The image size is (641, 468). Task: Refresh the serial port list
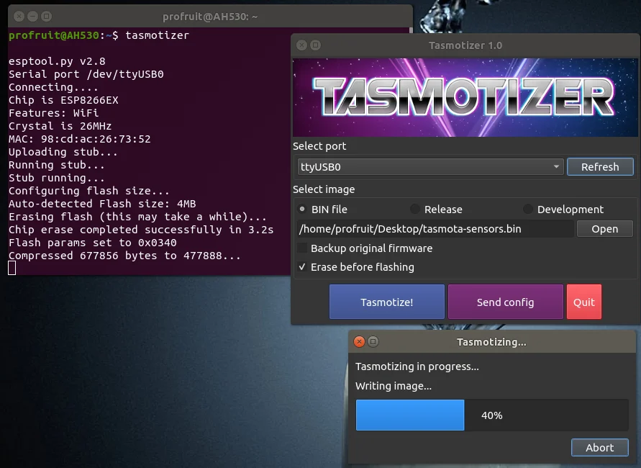point(600,167)
